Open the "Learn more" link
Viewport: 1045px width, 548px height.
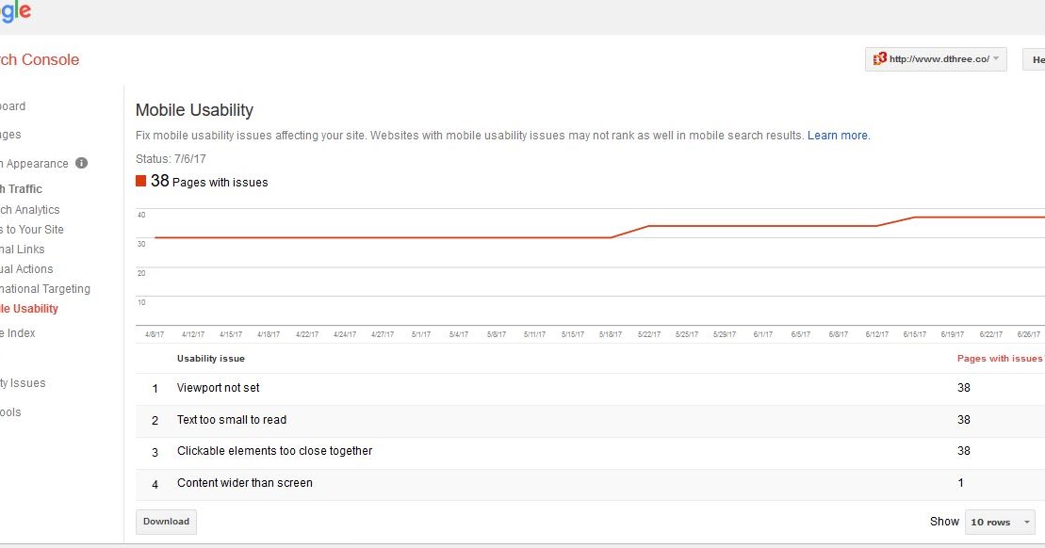(837, 135)
